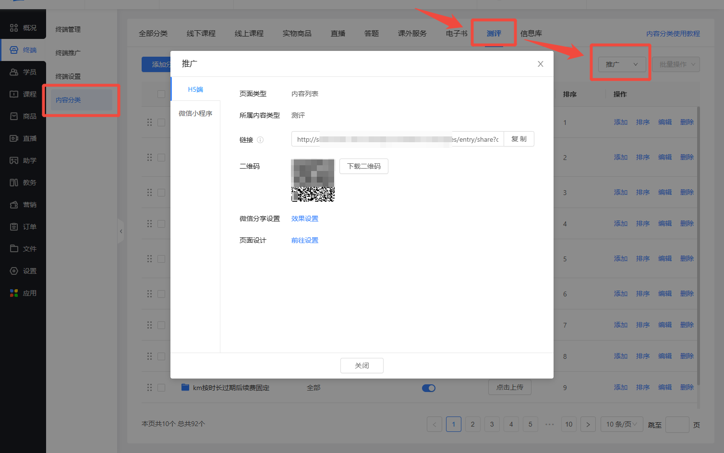This screenshot has width=724, height=453.
Task: Click the info icon beside 链接
Action: (260, 140)
